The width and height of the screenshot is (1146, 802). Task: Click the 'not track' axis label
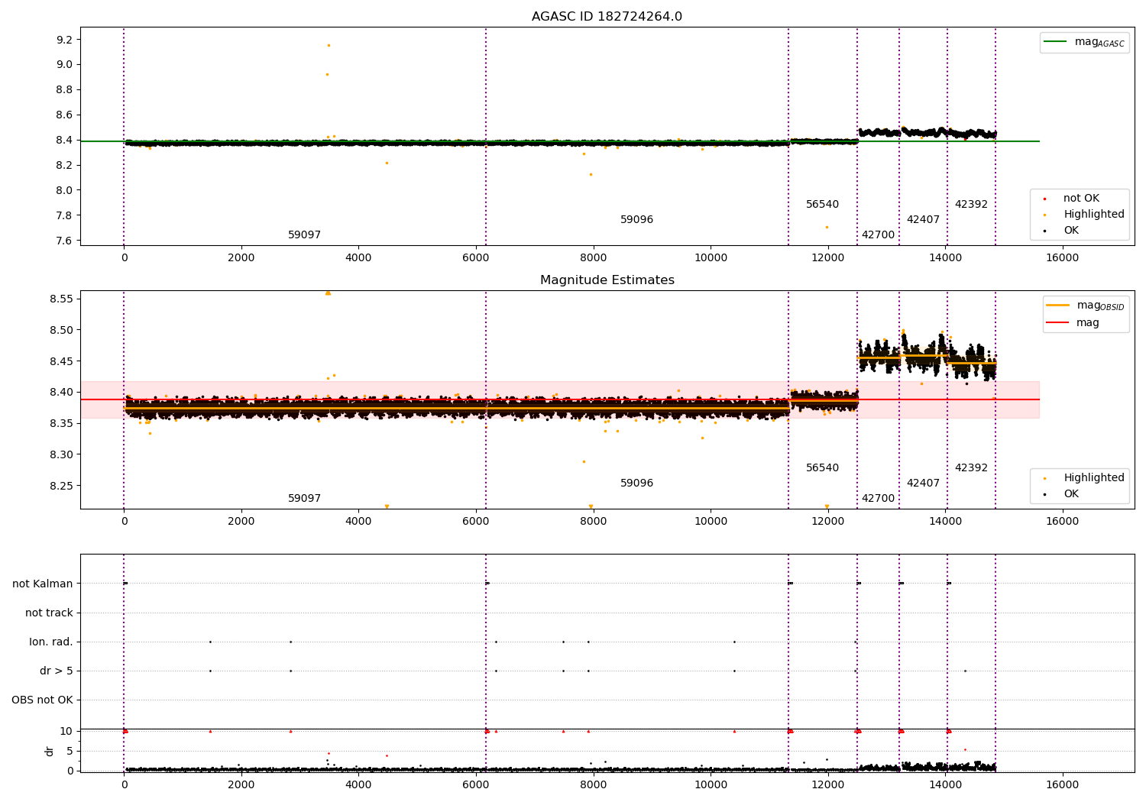(x=49, y=613)
